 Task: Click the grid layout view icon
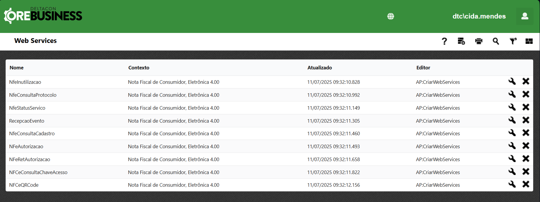(x=529, y=41)
